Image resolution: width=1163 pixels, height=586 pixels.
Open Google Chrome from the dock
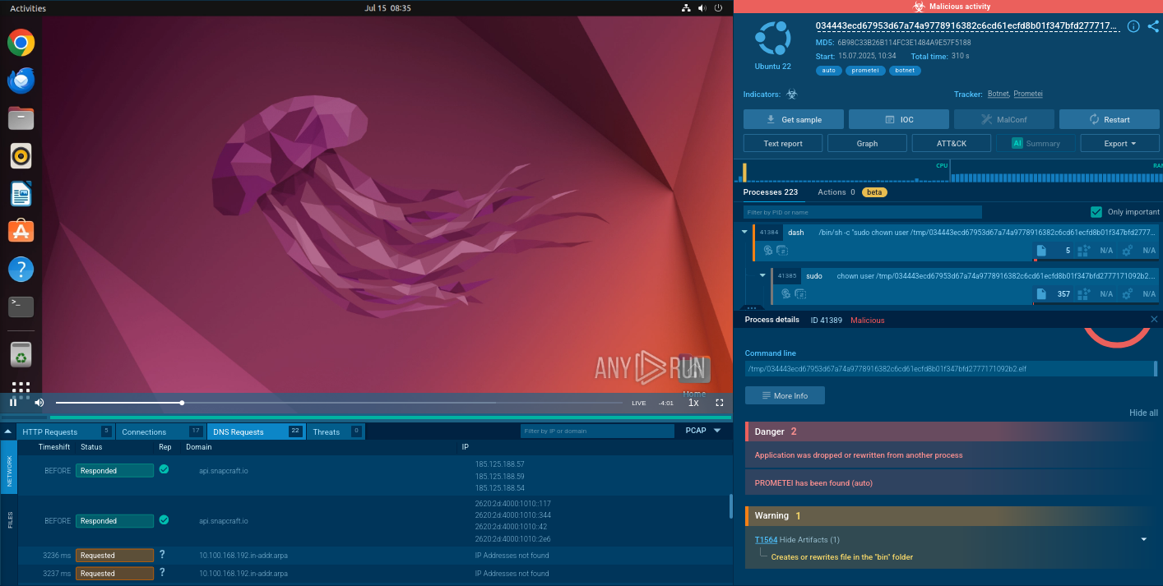pos(21,43)
